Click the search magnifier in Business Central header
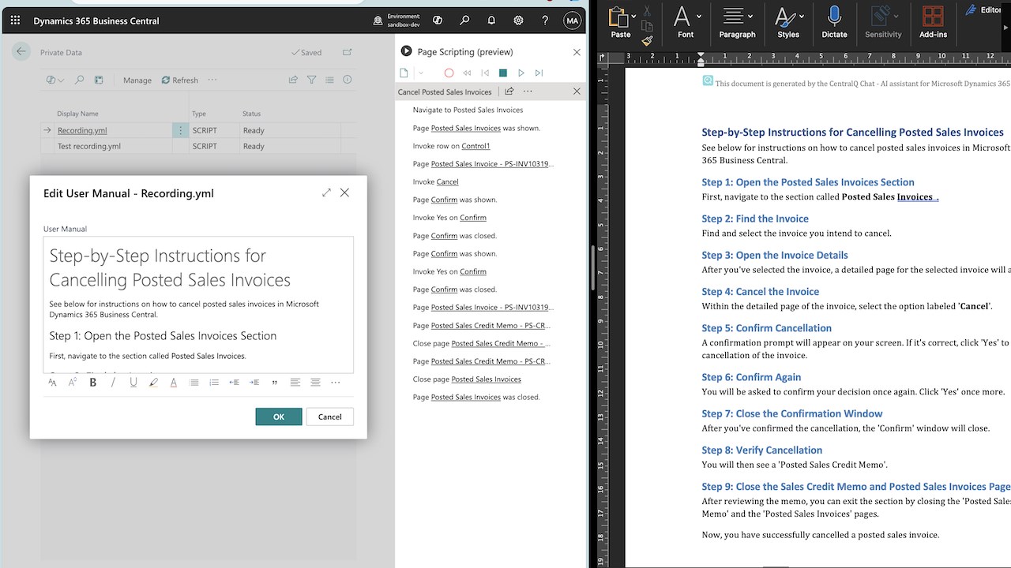Screen dimensions: 1011x568 point(464,21)
